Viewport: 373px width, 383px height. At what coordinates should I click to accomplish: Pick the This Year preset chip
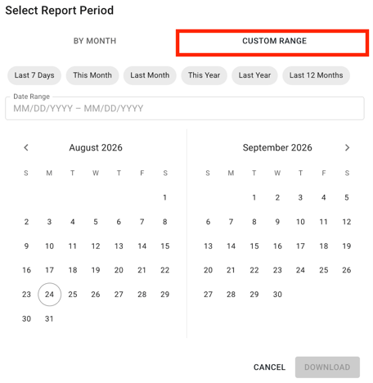[204, 75]
